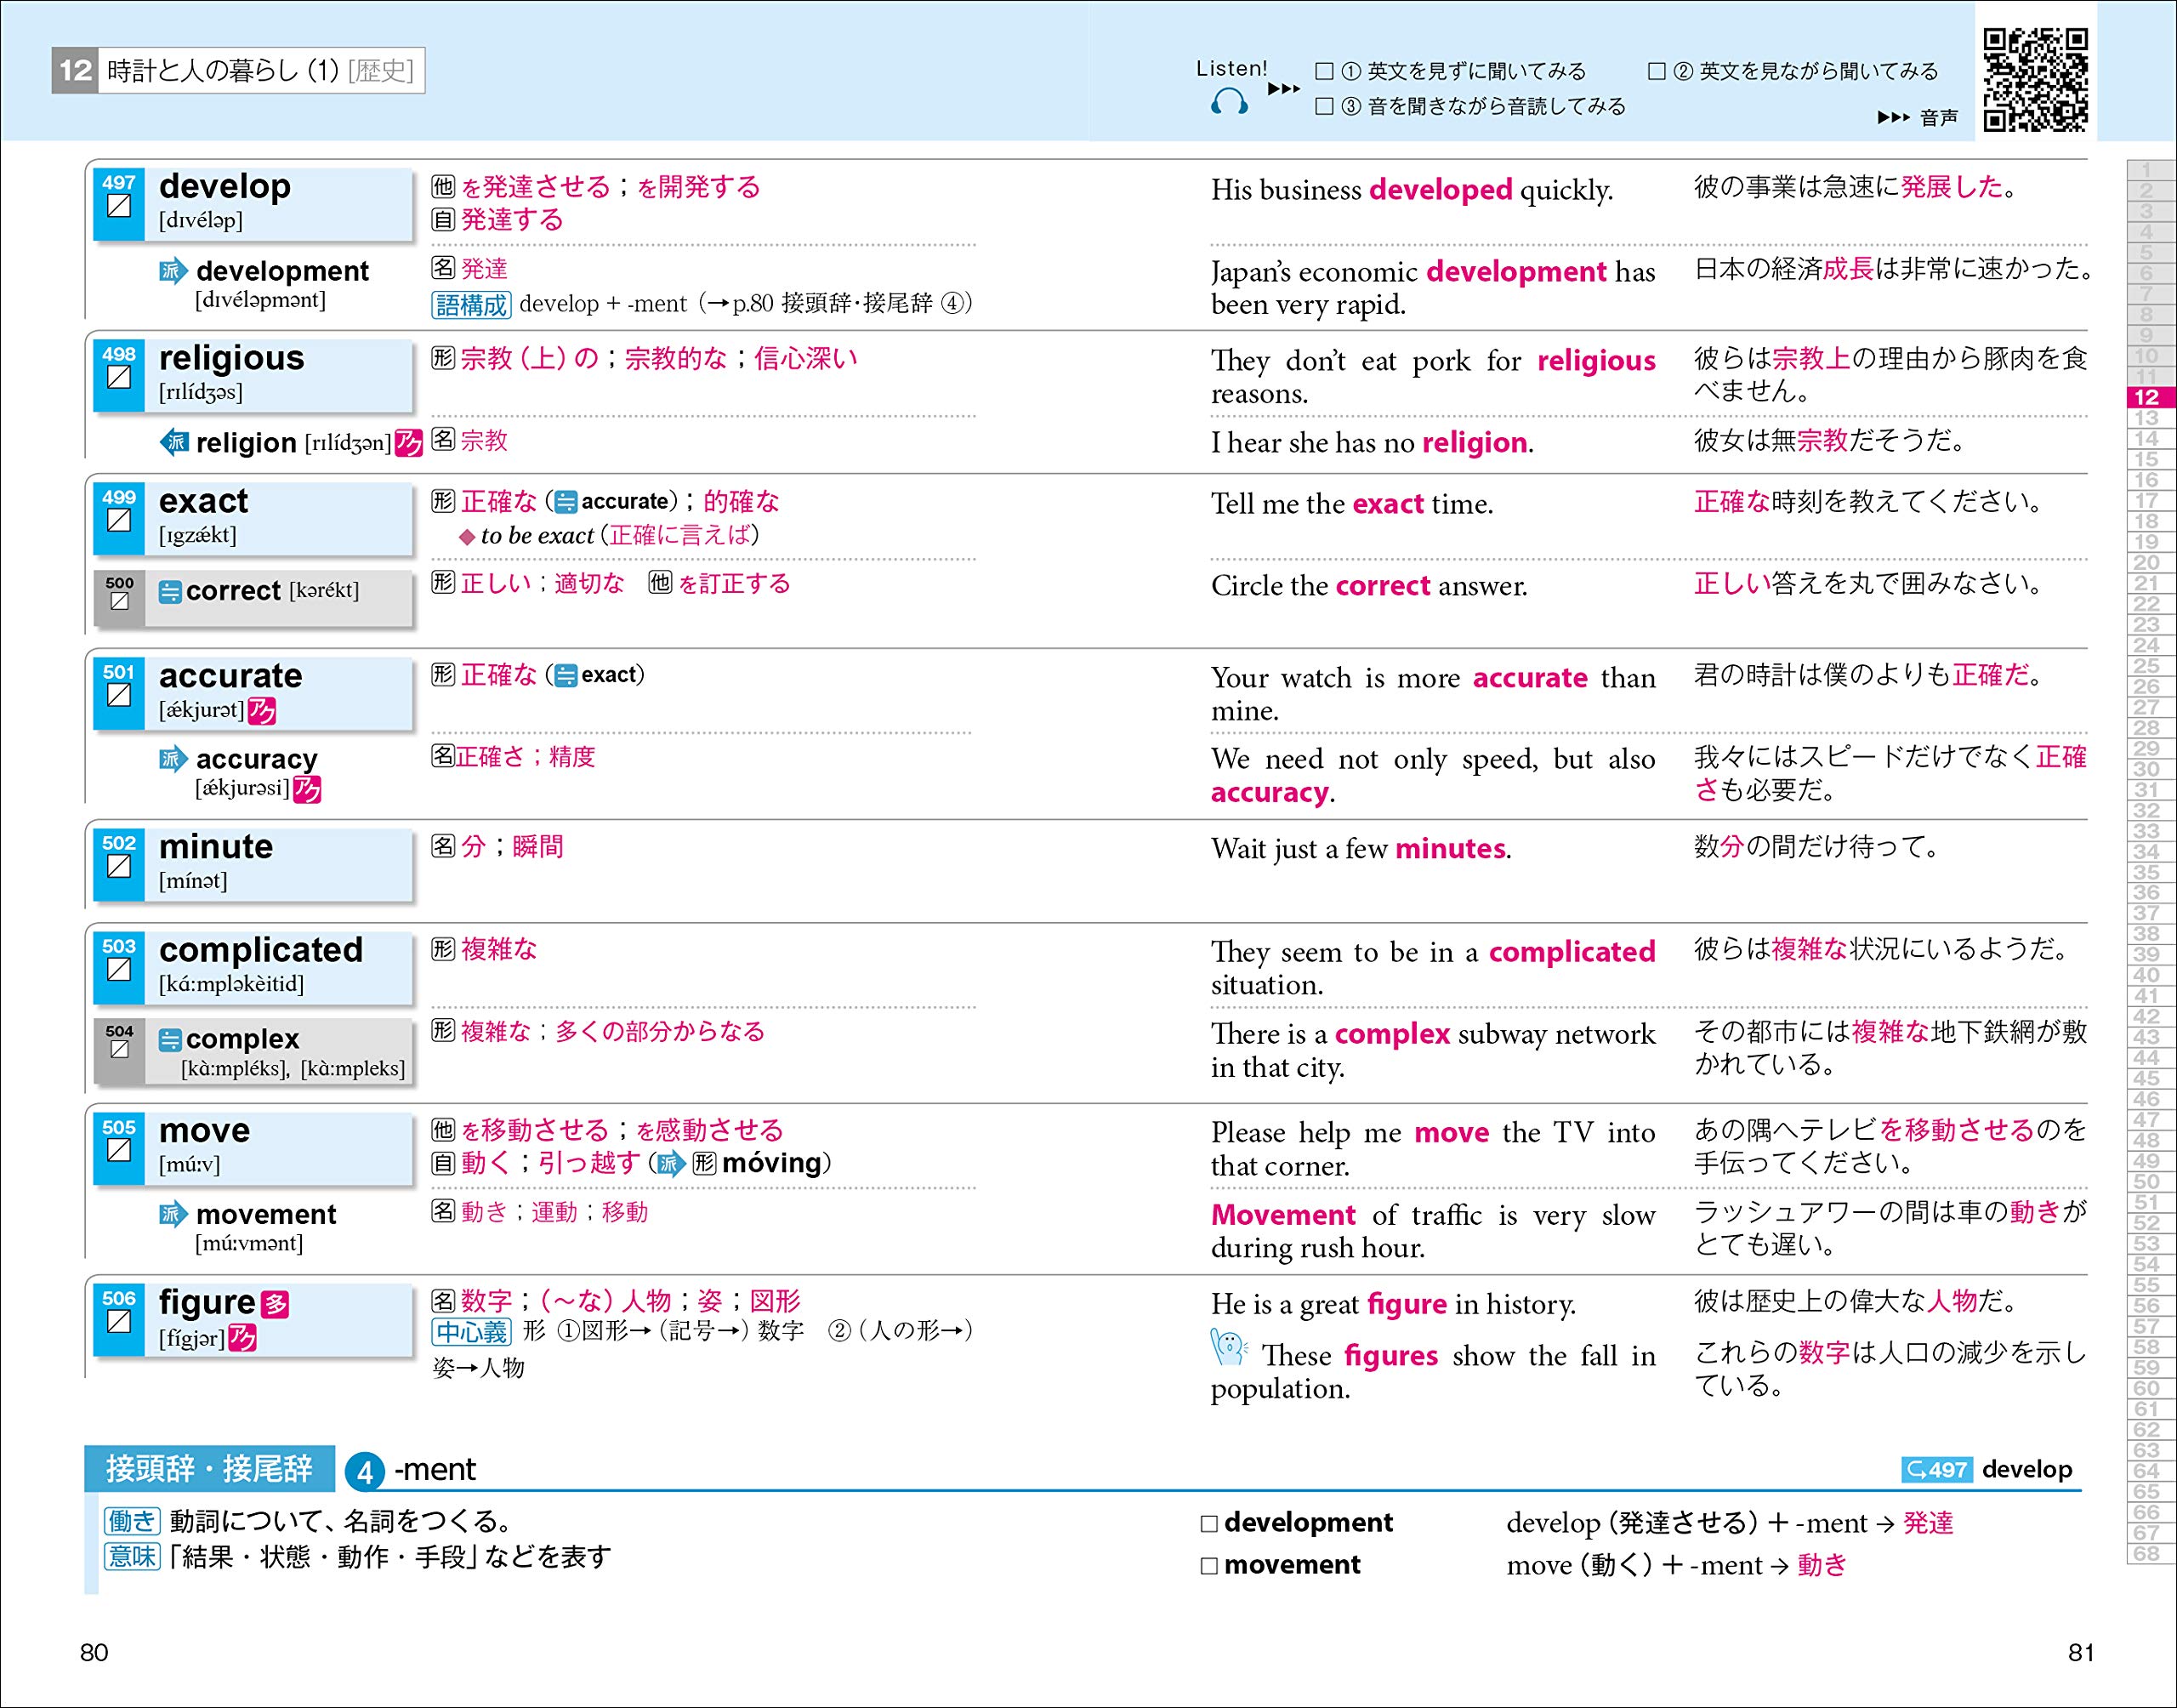Click the blue 中心義 label under figure
The width and height of the screenshot is (2177, 1708).
pyautogui.click(x=471, y=1332)
